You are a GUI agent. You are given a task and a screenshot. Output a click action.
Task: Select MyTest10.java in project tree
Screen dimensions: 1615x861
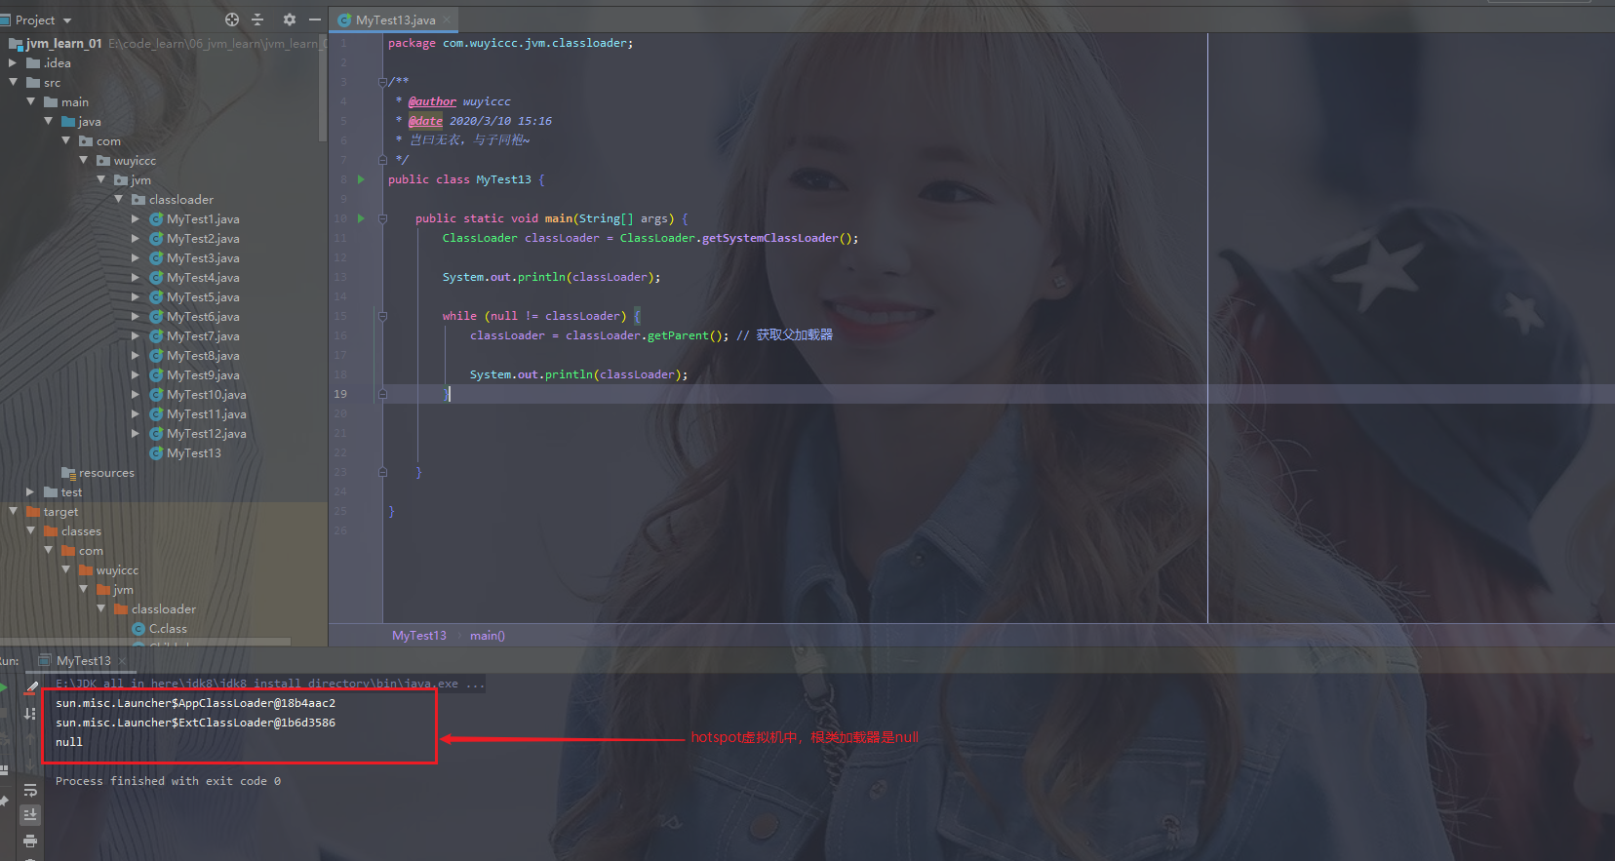click(207, 394)
